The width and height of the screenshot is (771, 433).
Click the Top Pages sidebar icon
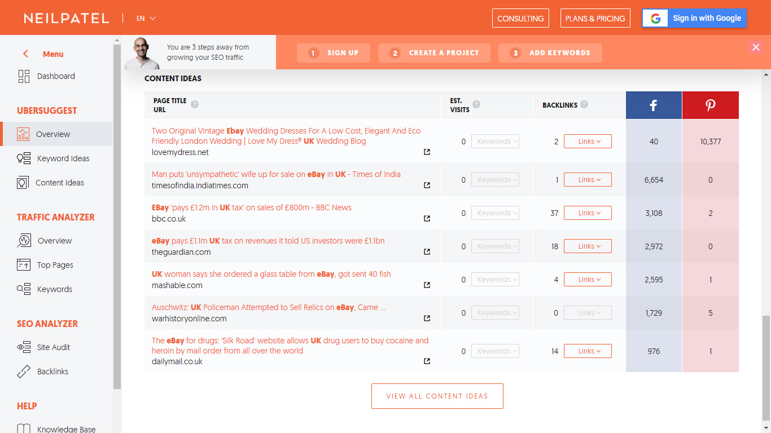pos(24,265)
